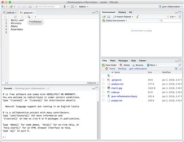Click the home house icon in Files path
The height and width of the screenshot is (142, 184).
(107, 68)
